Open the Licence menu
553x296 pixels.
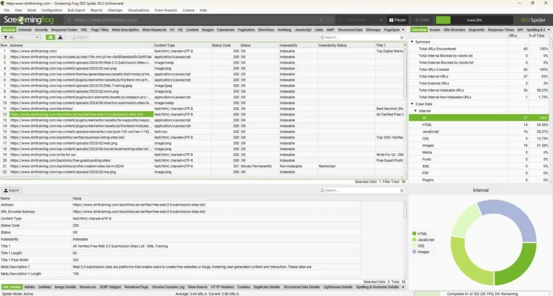(x=188, y=10)
